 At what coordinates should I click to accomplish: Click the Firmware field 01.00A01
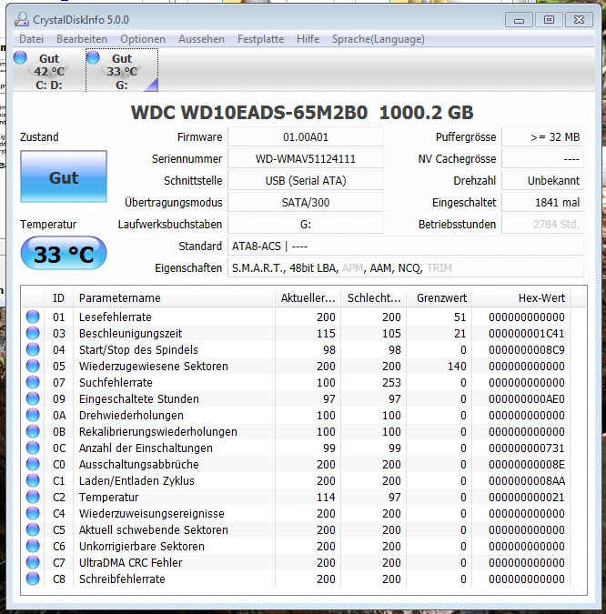point(306,137)
